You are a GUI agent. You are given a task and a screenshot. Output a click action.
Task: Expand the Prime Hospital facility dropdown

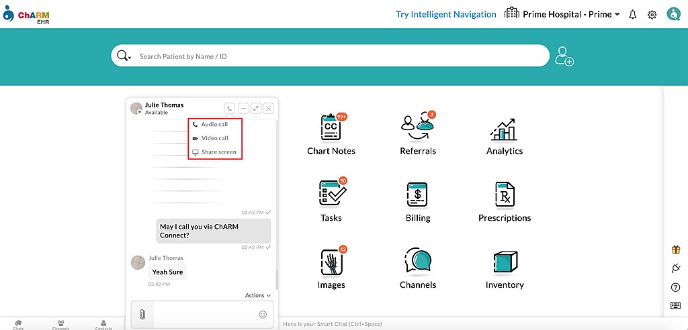[617, 15]
